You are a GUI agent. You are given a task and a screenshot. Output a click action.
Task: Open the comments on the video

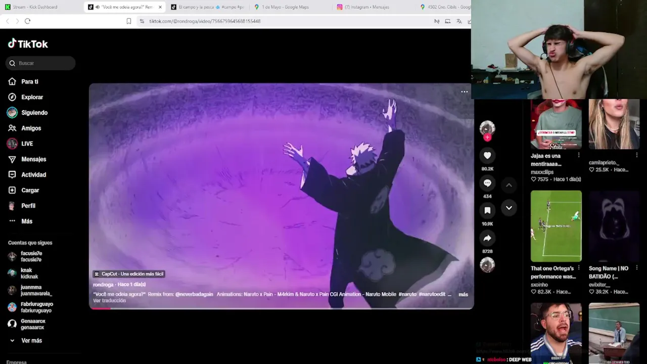pos(487,183)
